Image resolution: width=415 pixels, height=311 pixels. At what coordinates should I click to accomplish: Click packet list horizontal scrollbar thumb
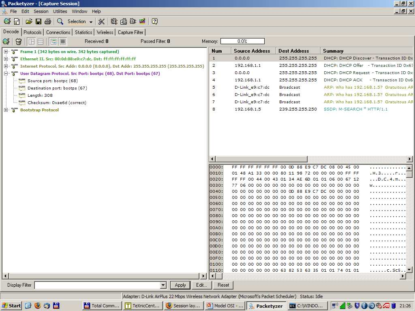pyautogui.click(x=261, y=159)
